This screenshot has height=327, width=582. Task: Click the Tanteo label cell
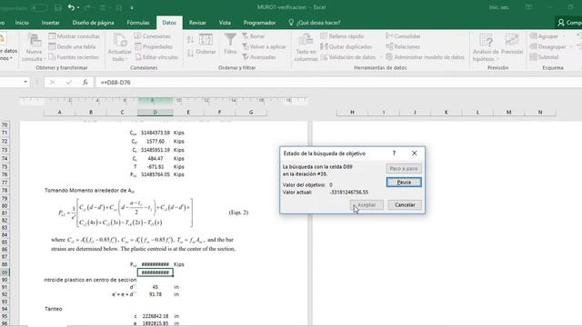54,309
